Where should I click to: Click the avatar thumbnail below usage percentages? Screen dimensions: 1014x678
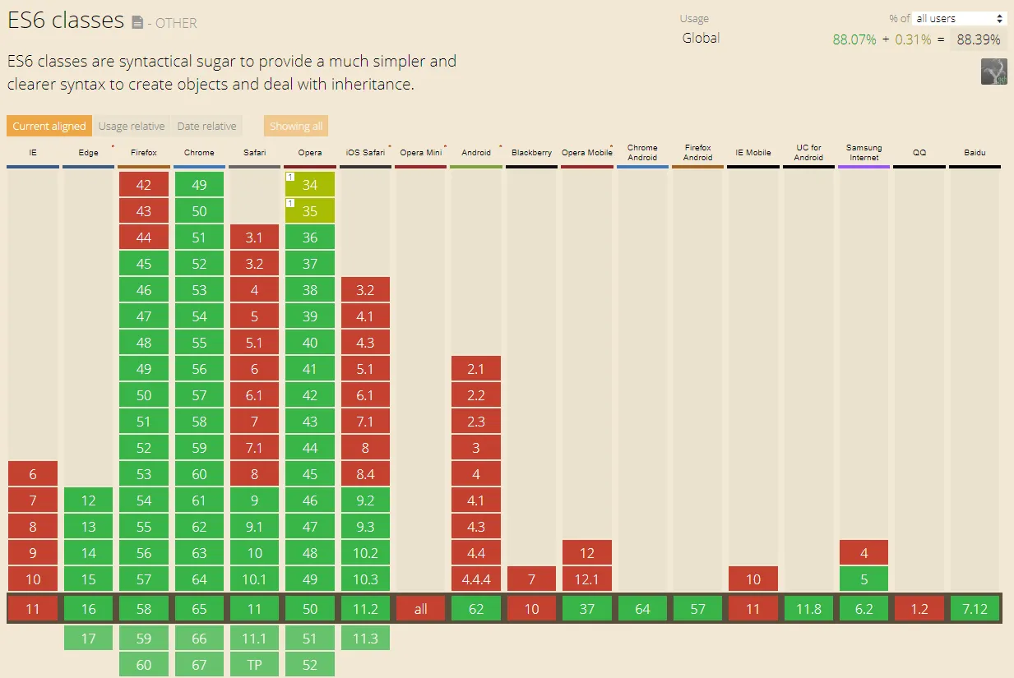[994, 71]
